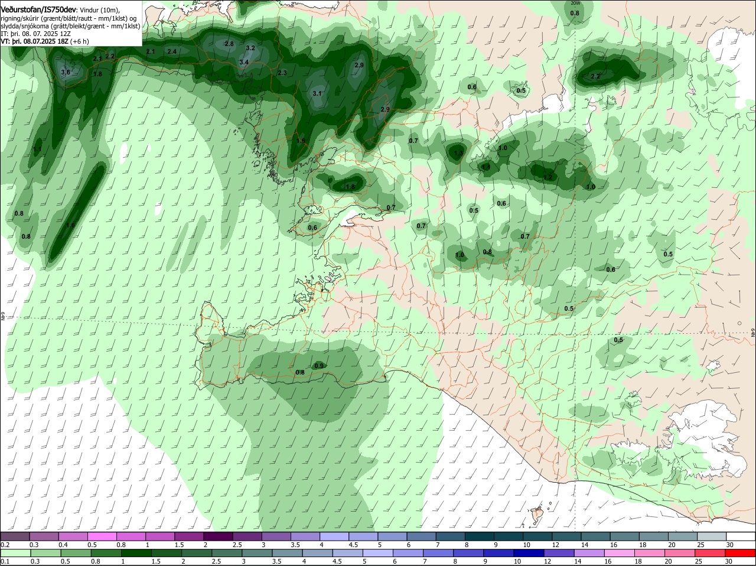756x566 pixels.
Task: Pick the white swatch above the top-row 30 label
Action: pyautogui.click(x=741, y=536)
